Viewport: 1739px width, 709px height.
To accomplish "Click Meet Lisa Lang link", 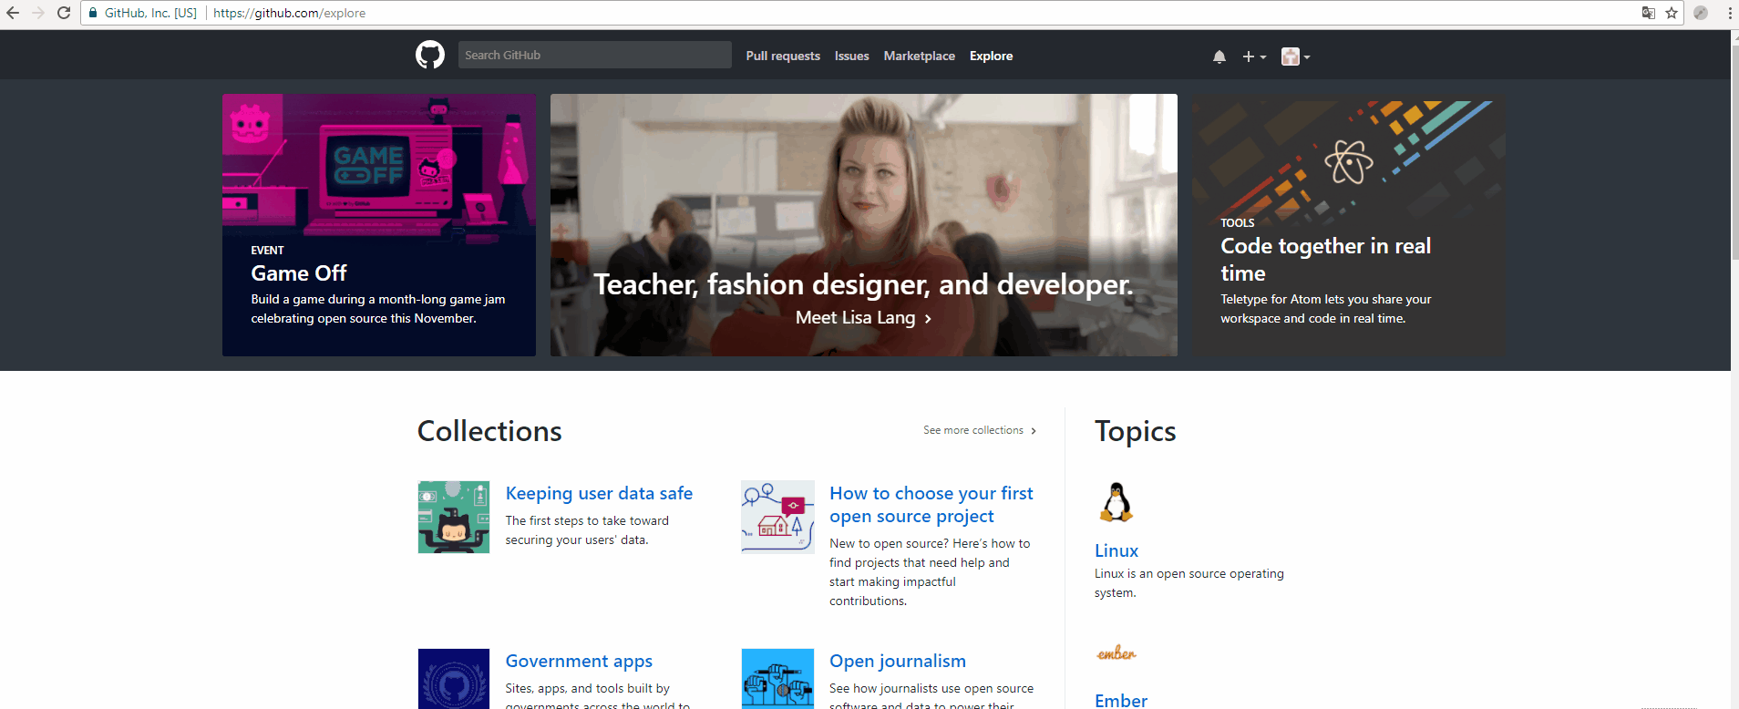I will 863,318.
